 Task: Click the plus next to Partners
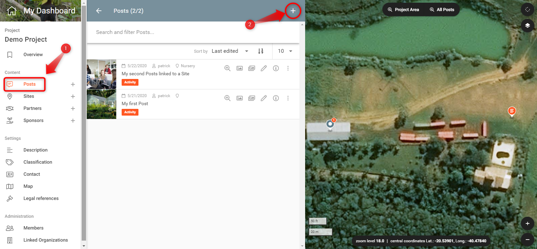pyautogui.click(x=73, y=109)
